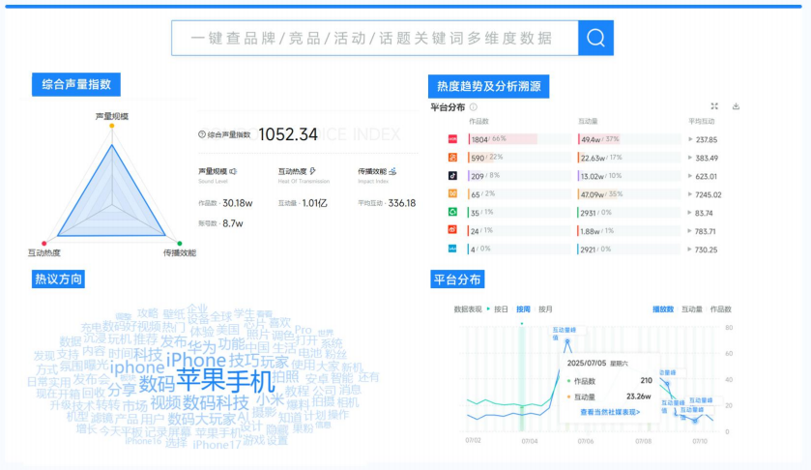Screen dimensions: 811x470
Task: Click the 07/04 date label on chart axis
Action: [x=530, y=441]
